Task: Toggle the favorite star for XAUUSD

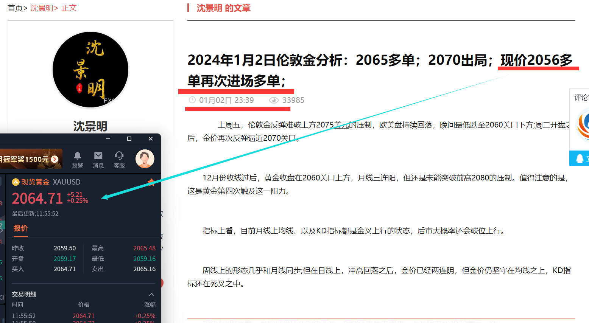Action: 151,182
